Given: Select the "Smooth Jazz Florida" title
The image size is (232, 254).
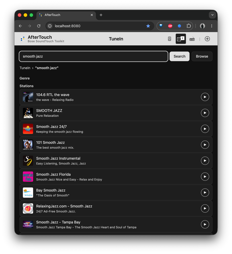Looking at the screenshot, I should 53,175.
